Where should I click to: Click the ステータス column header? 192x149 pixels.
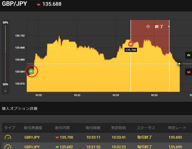146,128
